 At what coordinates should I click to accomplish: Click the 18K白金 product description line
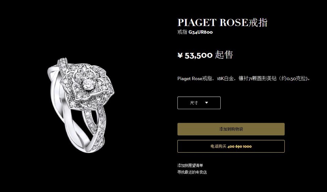[x=244, y=79]
